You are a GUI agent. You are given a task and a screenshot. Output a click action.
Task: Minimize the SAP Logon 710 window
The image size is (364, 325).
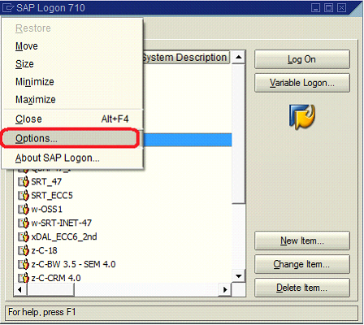click(x=315, y=8)
